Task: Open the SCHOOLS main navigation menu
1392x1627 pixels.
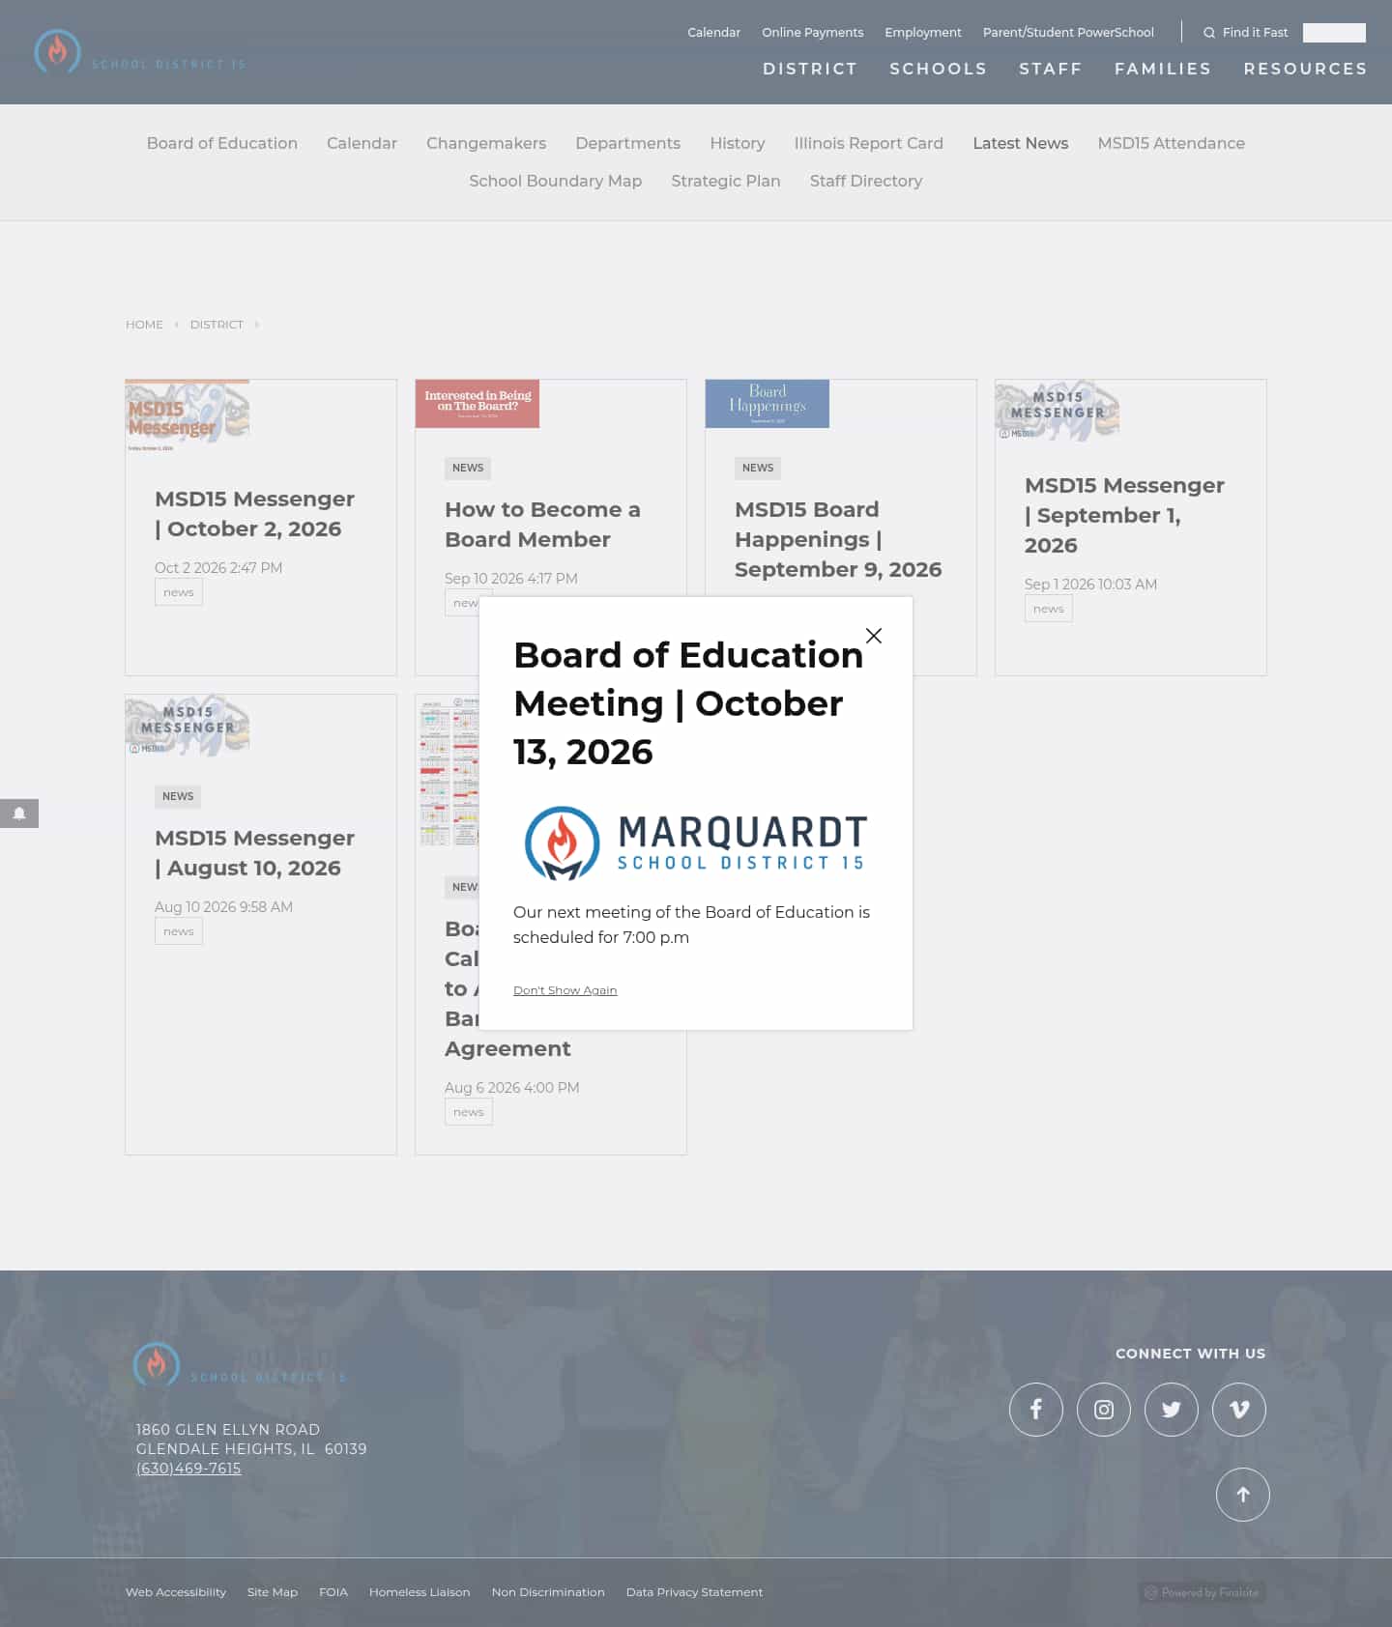Action: (x=939, y=69)
